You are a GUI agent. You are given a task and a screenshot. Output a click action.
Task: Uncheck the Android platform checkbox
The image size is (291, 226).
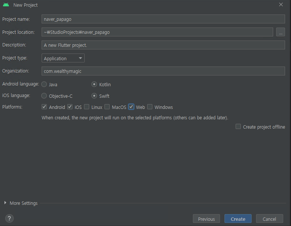click(x=44, y=107)
